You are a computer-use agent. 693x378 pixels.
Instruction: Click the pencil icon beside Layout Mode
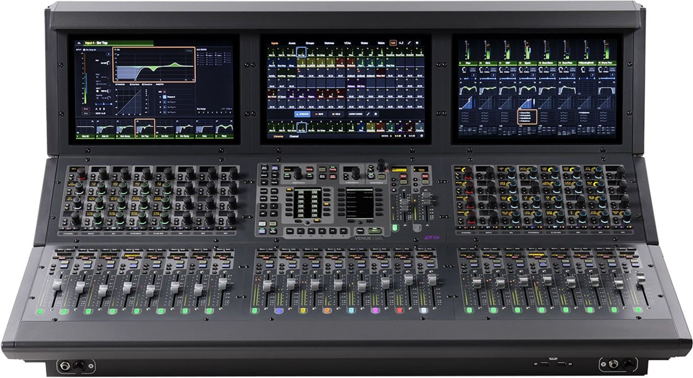tap(368, 114)
